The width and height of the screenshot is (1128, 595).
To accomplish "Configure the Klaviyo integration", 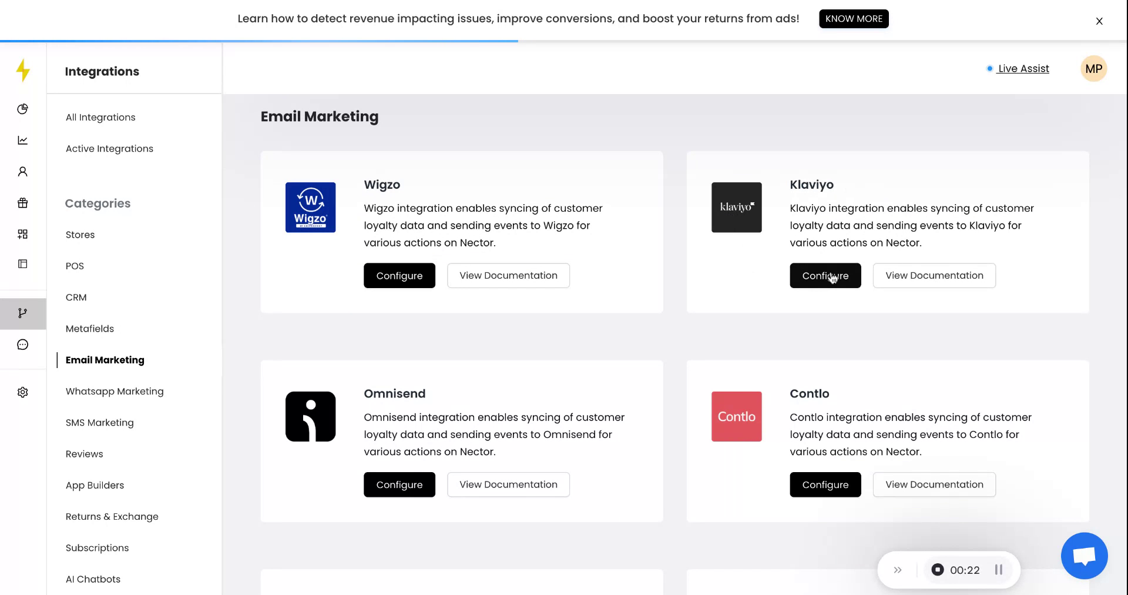I will click(825, 276).
